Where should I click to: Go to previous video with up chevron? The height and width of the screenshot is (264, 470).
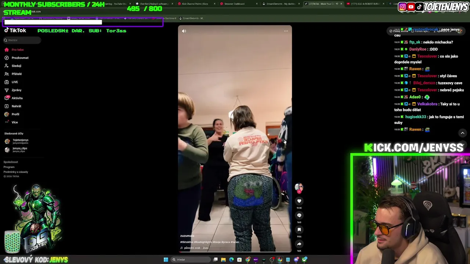pyautogui.click(x=463, y=133)
